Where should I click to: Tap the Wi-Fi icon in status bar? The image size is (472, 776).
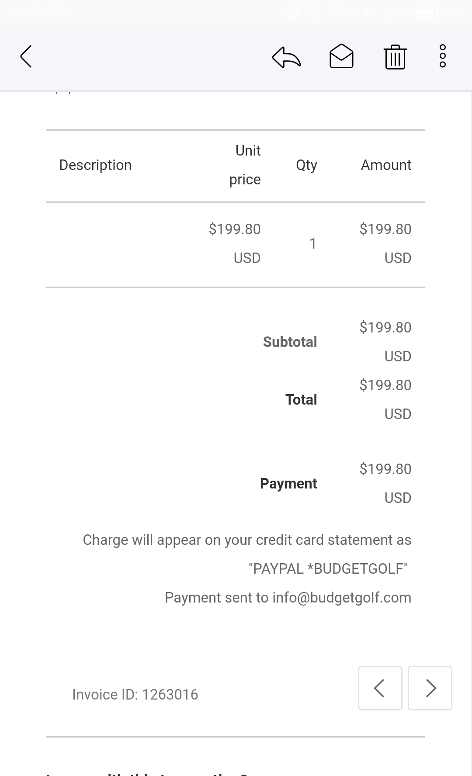click(334, 12)
